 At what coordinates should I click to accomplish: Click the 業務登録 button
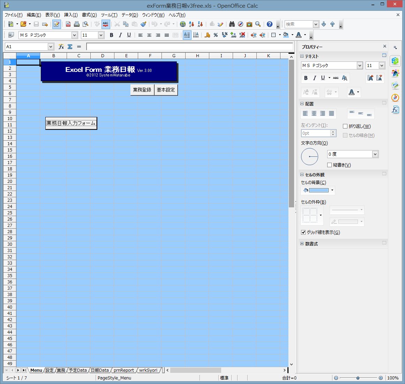coord(142,90)
